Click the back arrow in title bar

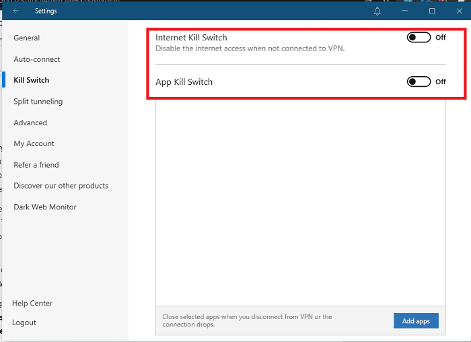tap(16, 11)
